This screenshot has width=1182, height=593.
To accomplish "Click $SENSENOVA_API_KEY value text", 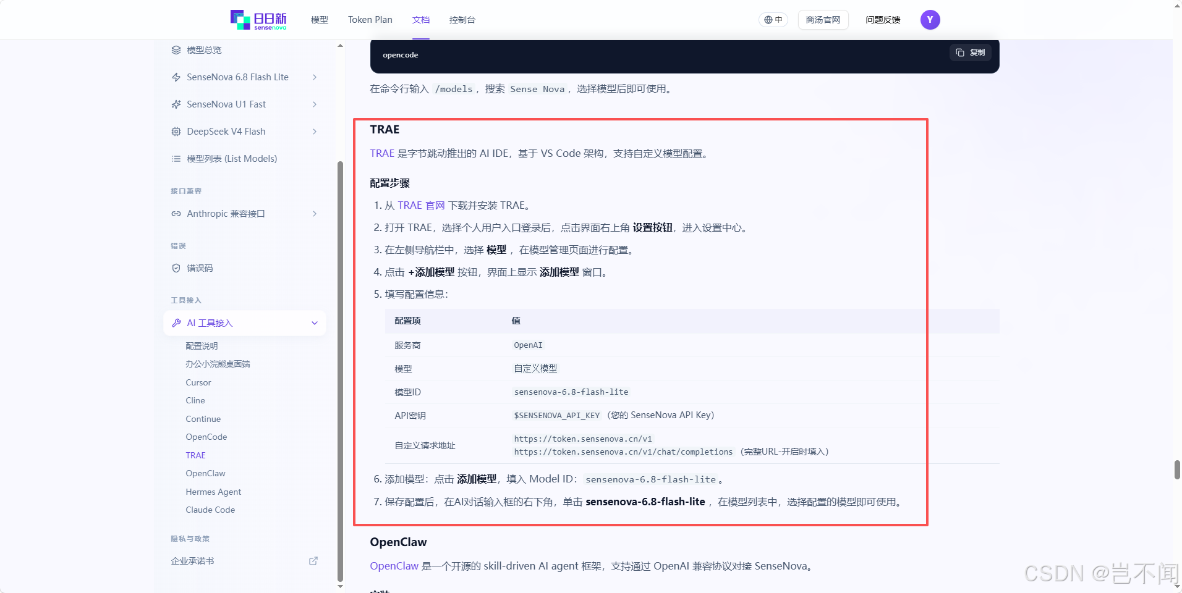I will [557, 415].
